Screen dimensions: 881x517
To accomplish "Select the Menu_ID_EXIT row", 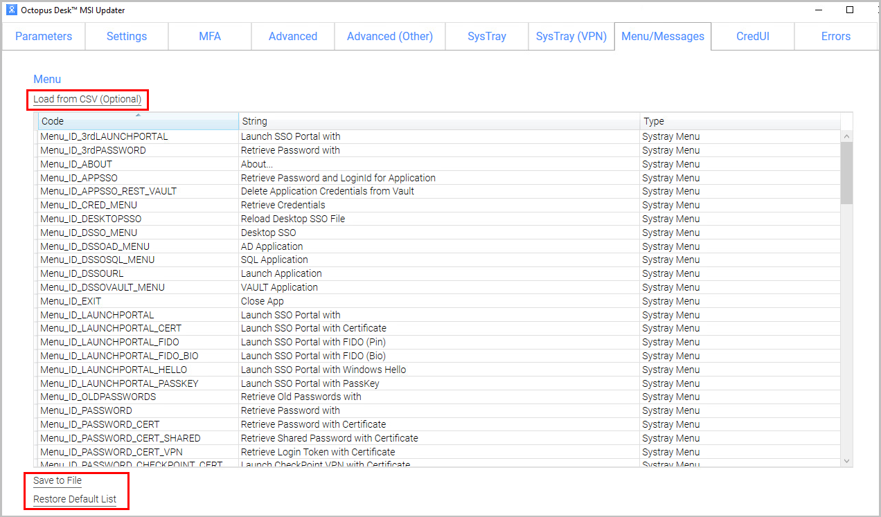I will click(439, 301).
